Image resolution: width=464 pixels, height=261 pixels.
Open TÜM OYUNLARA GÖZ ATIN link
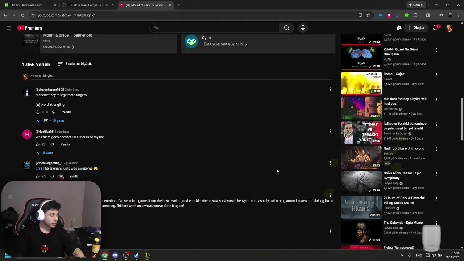coord(224,44)
